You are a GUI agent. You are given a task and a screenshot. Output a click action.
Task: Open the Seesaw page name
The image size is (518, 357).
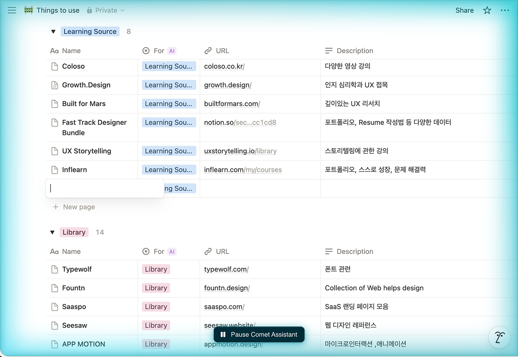75,326
